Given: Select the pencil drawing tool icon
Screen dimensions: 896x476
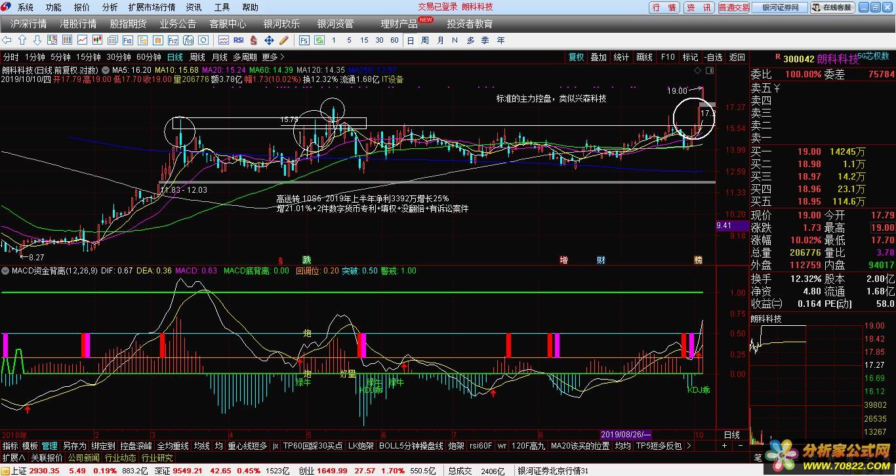Looking at the screenshot, I should [284, 40].
